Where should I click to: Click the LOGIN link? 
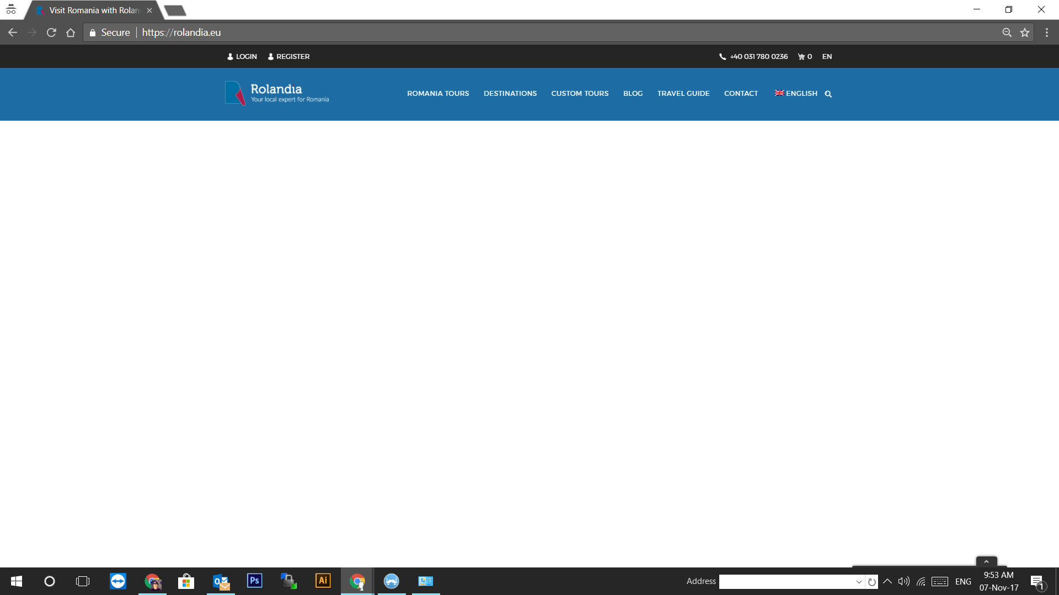click(x=242, y=57)
